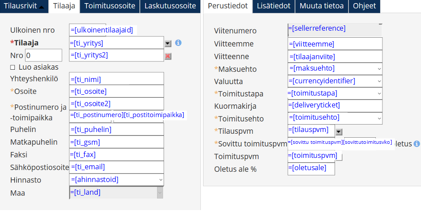Viewport: 421px width, 214px height.
Task: Click the Yhteyshenkilö input field
Action: tap(117, 79)
